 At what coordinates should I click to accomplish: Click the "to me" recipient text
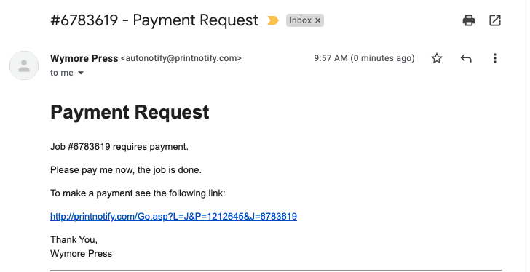tap(62, 73)
